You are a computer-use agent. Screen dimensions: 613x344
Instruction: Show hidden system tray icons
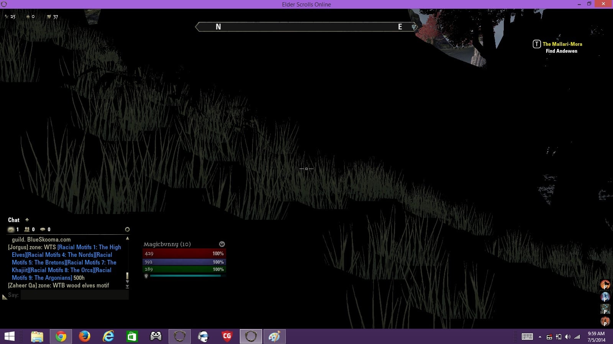(x=540, y=337)
